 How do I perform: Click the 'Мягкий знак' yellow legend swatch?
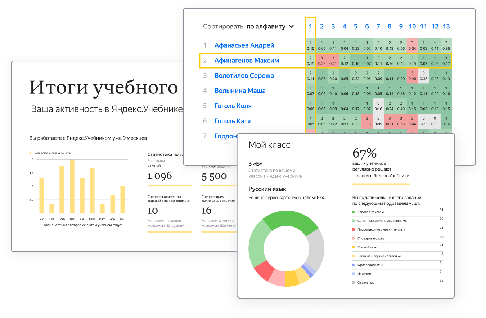click(354, 247)
